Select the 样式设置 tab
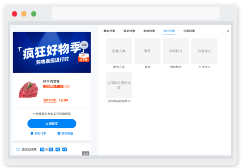 coord(169,31)
